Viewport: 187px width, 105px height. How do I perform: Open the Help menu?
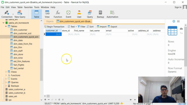point(53,7)
